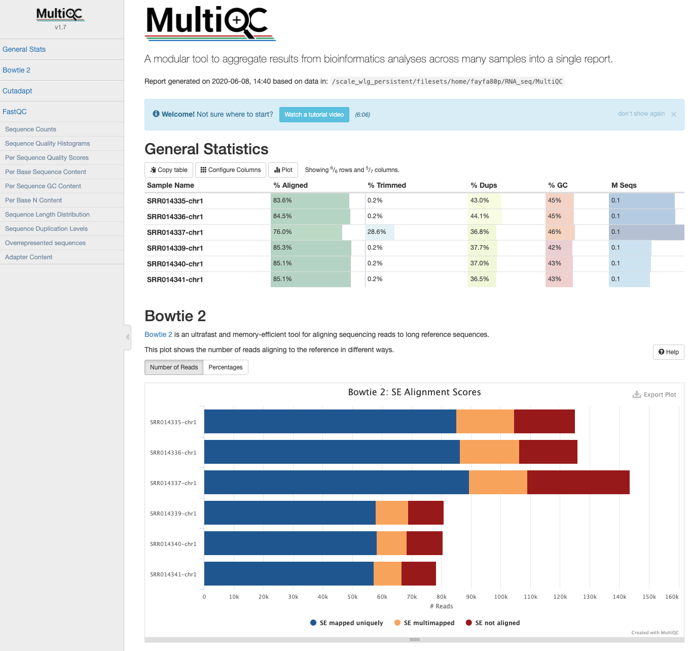Click the Export Plot download icon
Screen dimensions: 690x651
click(637, 394)
